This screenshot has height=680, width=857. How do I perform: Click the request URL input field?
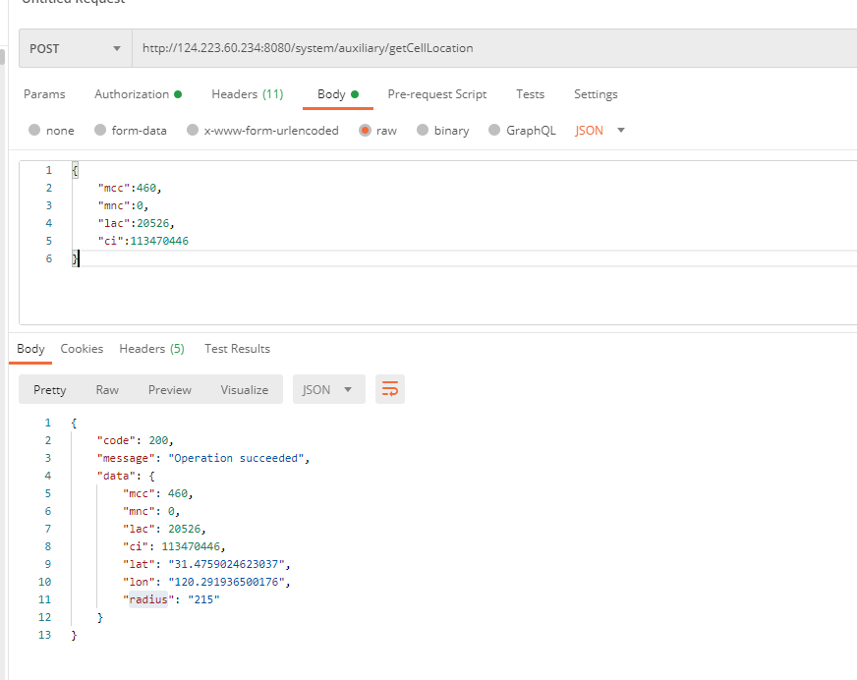coord(491,48)
